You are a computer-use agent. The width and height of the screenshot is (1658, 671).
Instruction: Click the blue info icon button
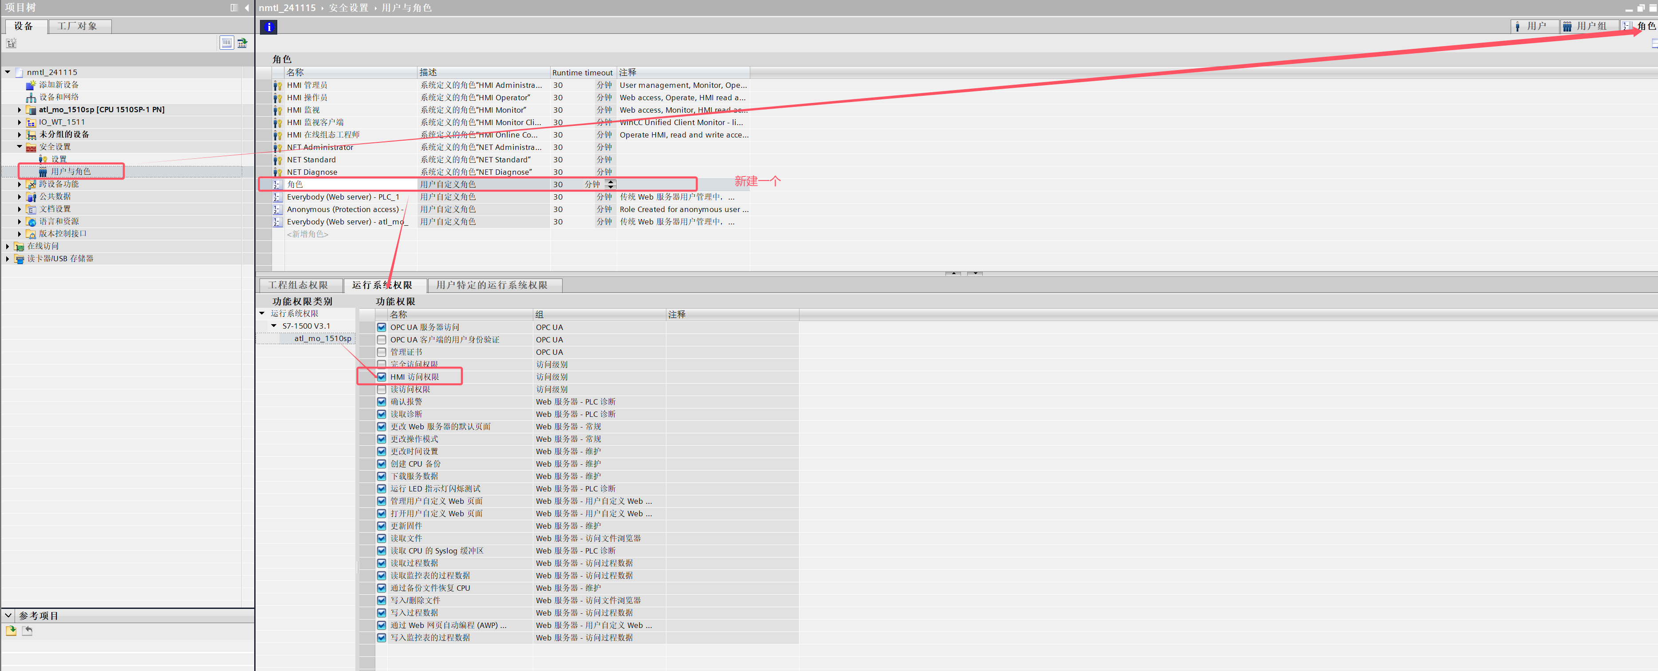(269, 27)
